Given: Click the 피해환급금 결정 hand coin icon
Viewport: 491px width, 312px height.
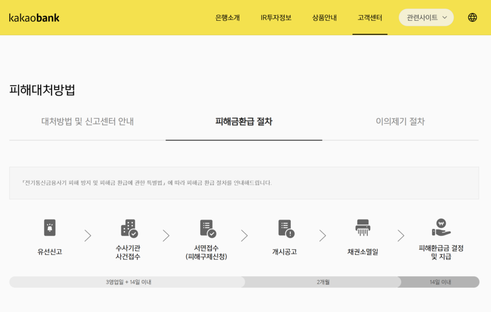Looking at the screenshot, I should 441,227.
